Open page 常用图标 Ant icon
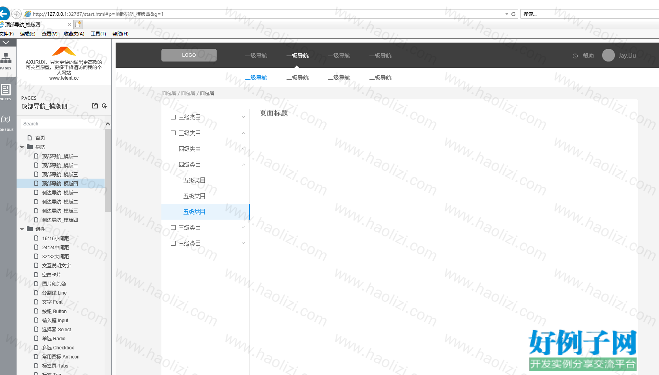Screen dimensions: 659x375 click(61, 356)
